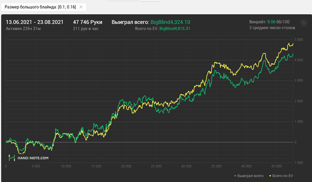Toggle the 'Выиграл всего' legend series
Viewport: 312px width, 182px height.
point(249,176)
